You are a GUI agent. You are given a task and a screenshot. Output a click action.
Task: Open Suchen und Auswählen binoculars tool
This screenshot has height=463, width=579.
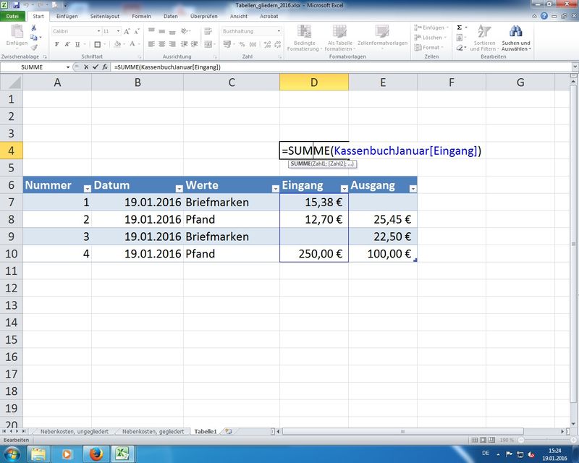pyautogui.click(x=516, y=32)
